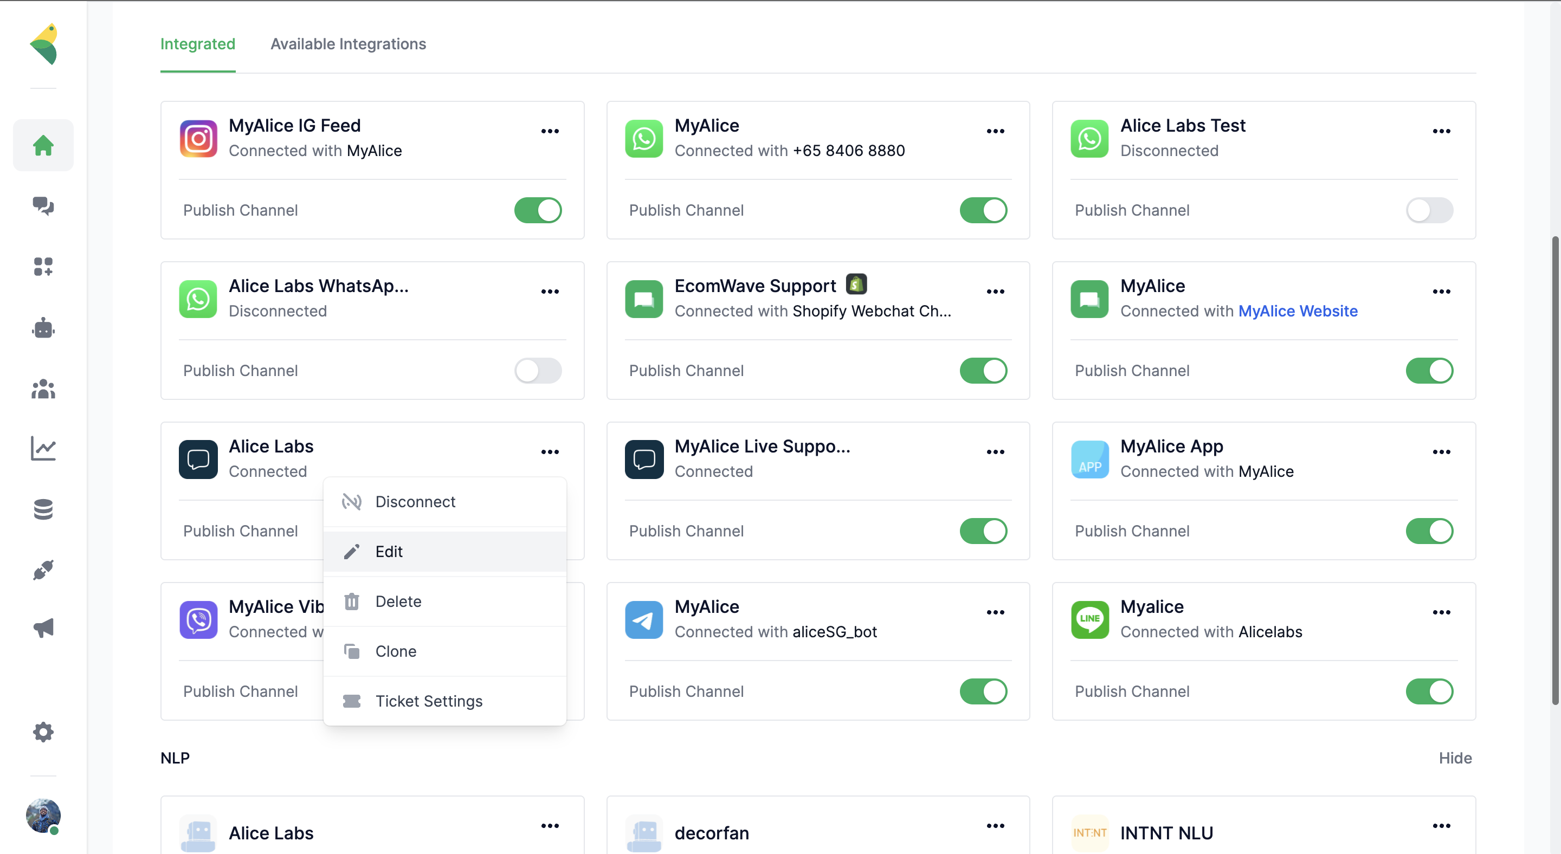Image resolution: width=1561 pixels, height=854 pixels.
Task: Switch to the Available Integrations tab
Action: (x=348, y=44)
